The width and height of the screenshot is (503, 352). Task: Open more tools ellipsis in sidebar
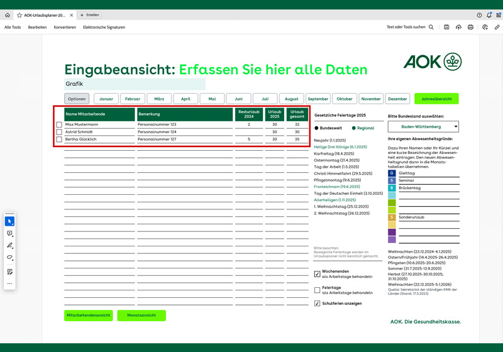click(x=9, y=283)
